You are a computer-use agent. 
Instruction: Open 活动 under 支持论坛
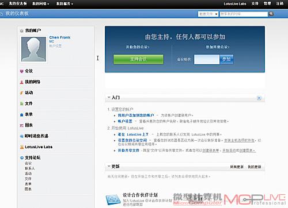click(28, 174)
